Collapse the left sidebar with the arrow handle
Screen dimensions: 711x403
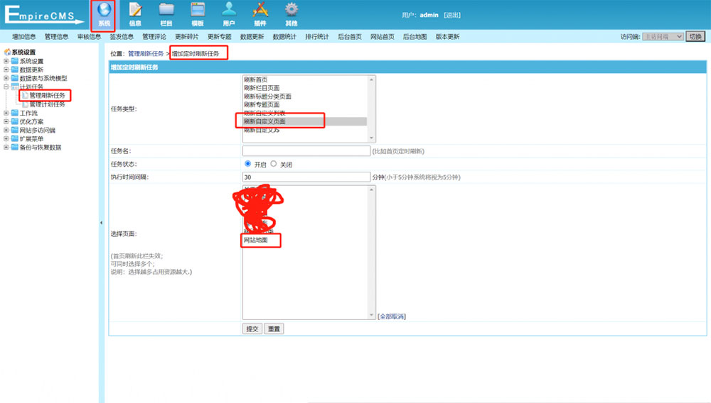coord(101,223)
